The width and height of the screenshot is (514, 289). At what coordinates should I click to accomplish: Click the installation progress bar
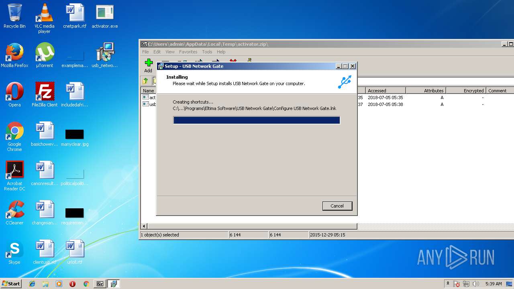257,120
